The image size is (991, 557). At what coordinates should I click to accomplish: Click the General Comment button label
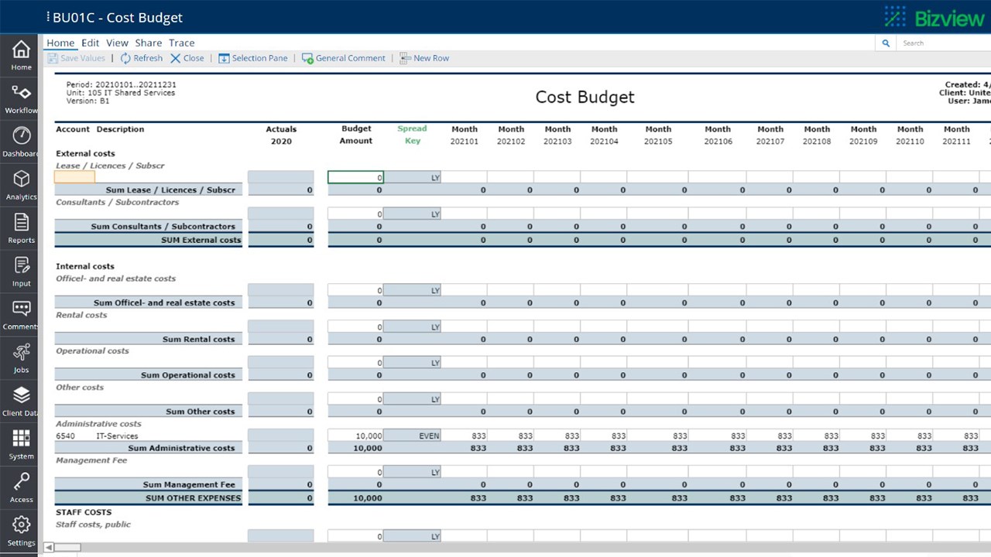pos(351,58)
